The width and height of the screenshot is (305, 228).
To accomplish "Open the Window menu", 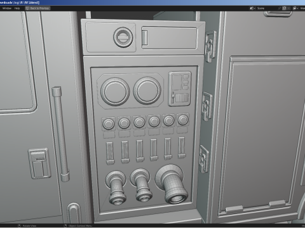I will tap(7, 8).
